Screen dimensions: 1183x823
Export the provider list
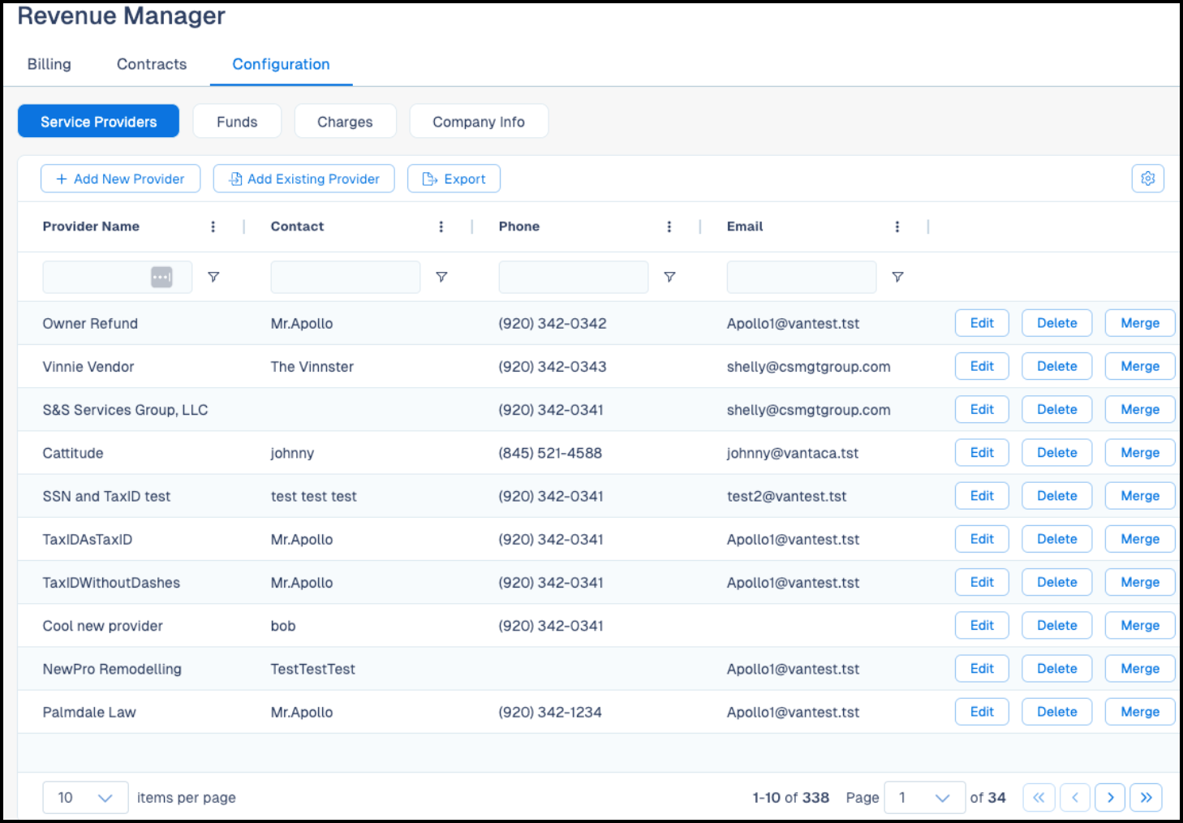(x=454, y=179)
